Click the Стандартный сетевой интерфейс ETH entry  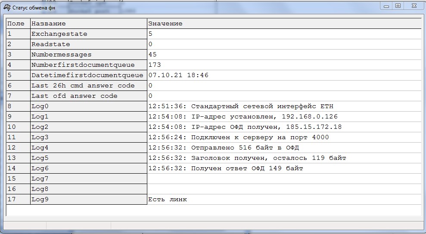click(x=284, y=106)
